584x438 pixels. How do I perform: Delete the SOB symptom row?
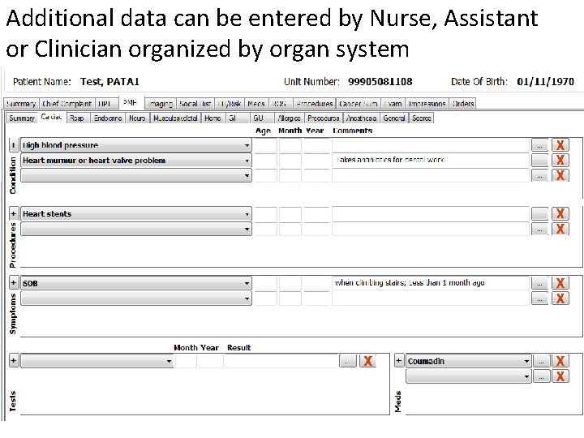[x=560, y=283]
